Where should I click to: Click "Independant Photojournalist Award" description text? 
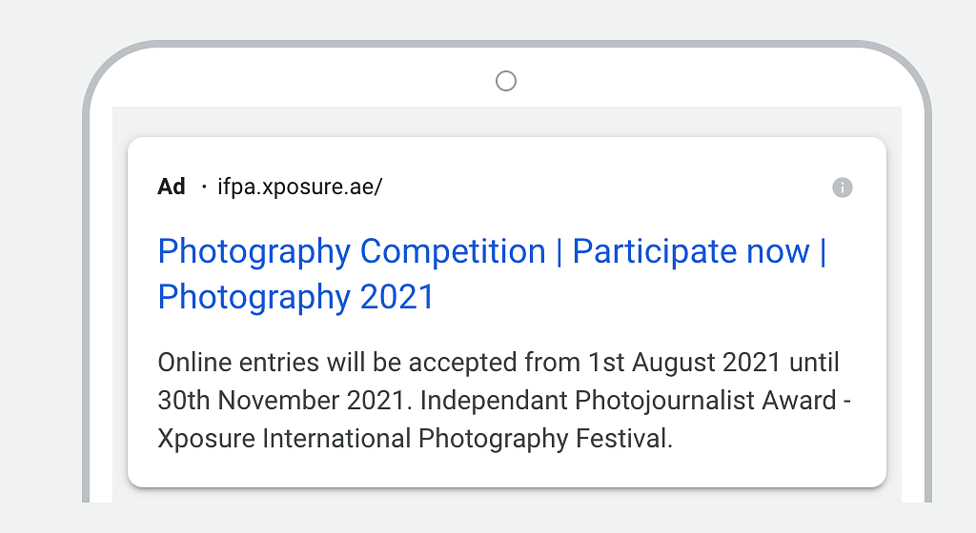627,401
